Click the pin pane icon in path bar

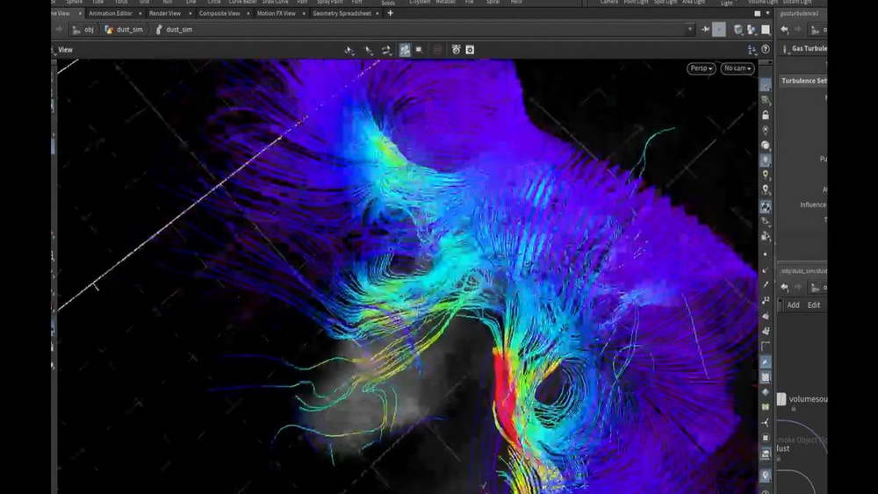point(706,29)
